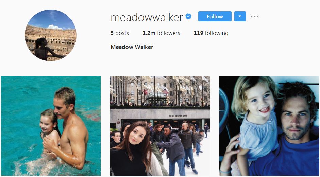
Task: Open the swimming pool photo post
Action: 51,126
